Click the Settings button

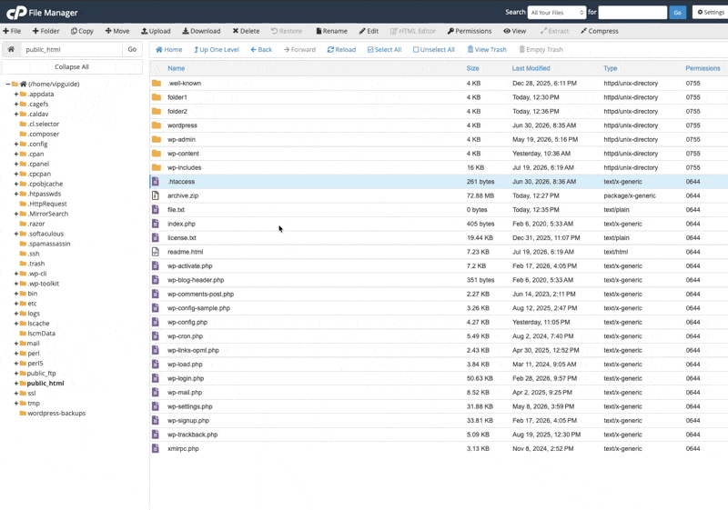[x=711, y=13]
